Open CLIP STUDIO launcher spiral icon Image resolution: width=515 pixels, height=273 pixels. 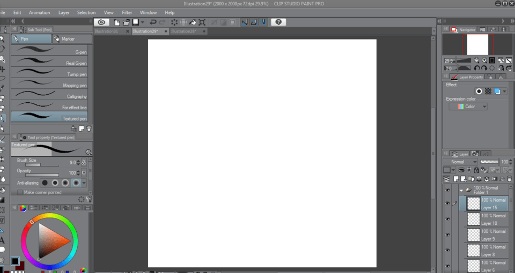[x=101, y=22]
